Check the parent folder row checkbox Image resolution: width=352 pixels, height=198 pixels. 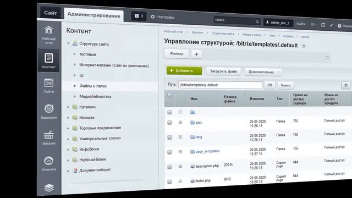169,112
